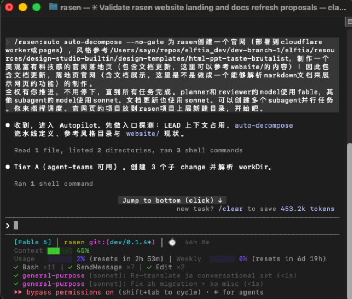This screenshot has width=352, height=299.
Task: Click the 45% context percentage
Action: click(x=83, y=250)
